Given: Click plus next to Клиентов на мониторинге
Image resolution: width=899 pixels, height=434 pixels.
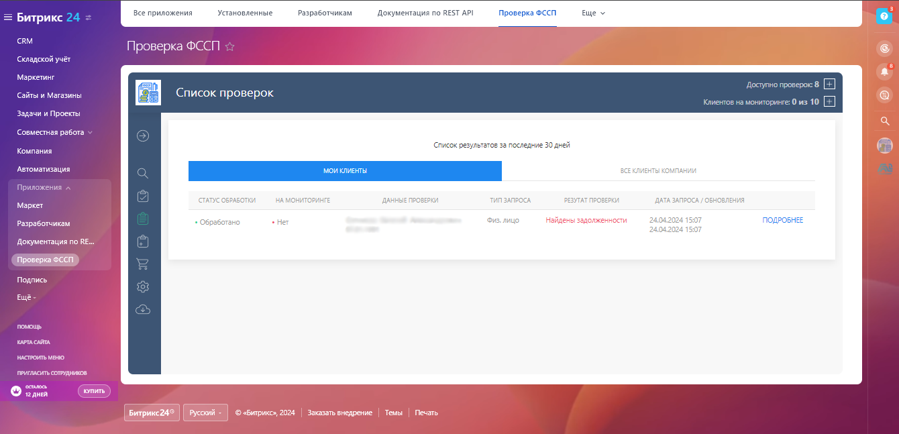Looking at the screenshot, I should pos(829,102).
